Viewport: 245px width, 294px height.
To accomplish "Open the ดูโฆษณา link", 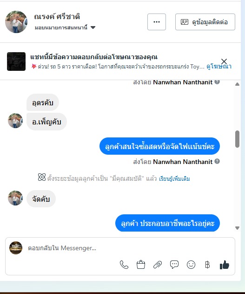I will coord(219,66).
